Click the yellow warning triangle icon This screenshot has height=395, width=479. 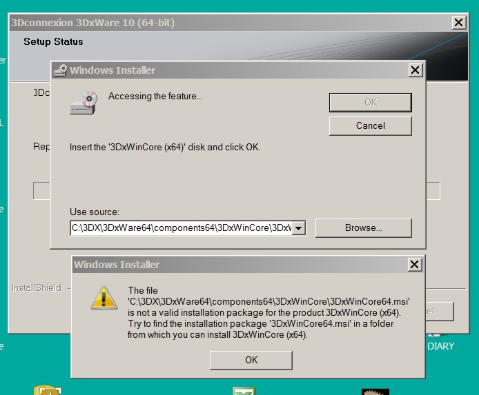point(104,298)
